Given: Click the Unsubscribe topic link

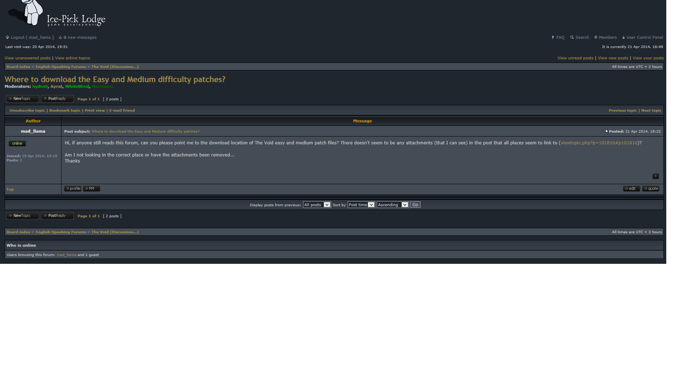Looking at the screenshot, I should coord(27,111).
